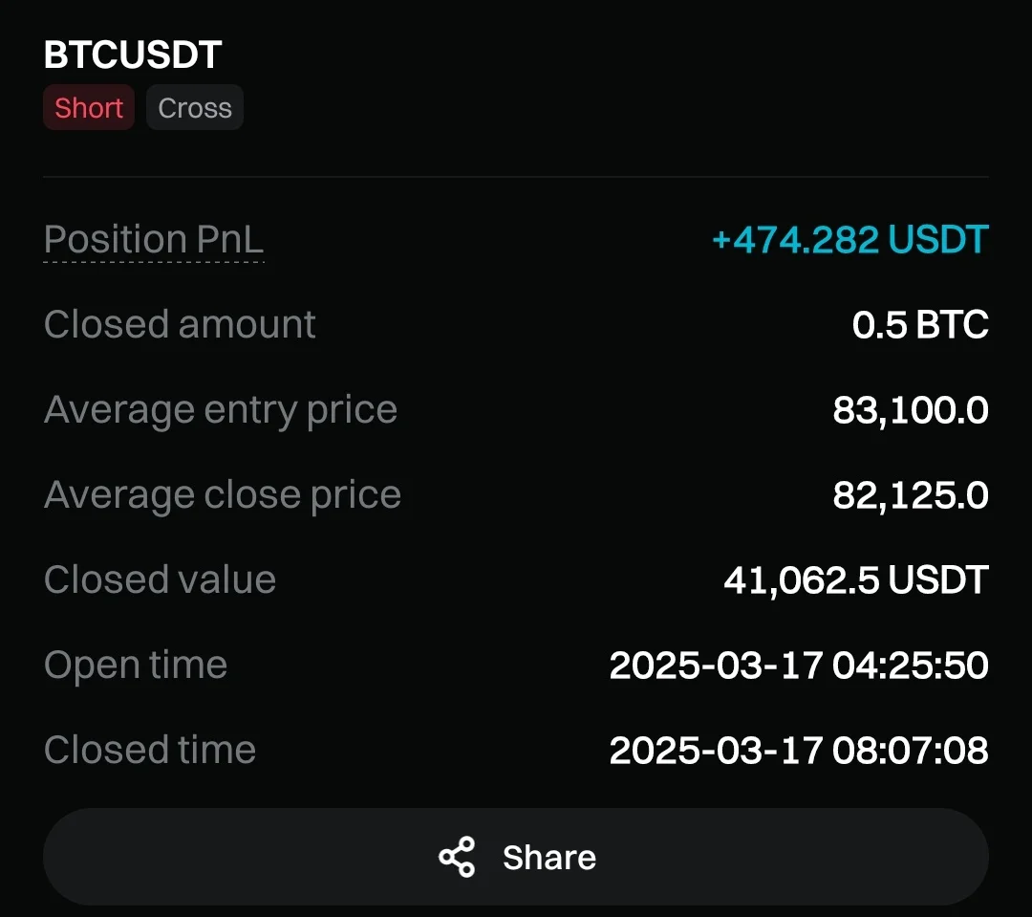Tap the Average close price label

tap(223, 494)
